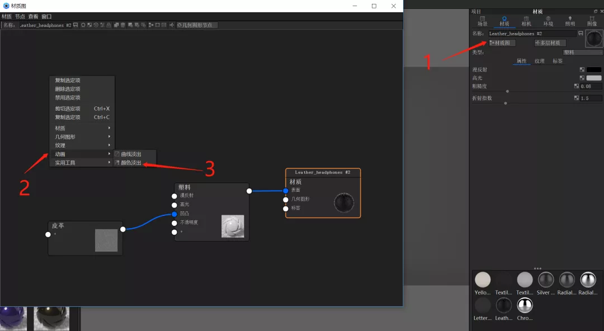Click the 几何图形 input port on the material node
604x331 pixels.
tap(285, 200)
